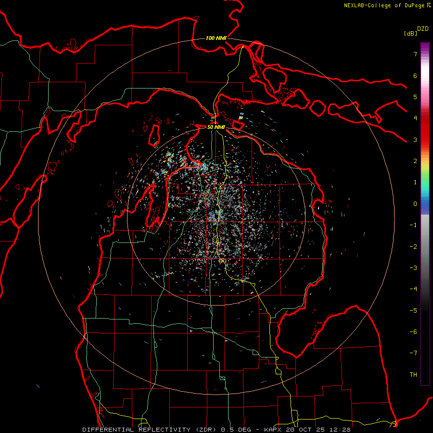Click the legend value -7
The image size is (433, 433).
click(413, 353)
